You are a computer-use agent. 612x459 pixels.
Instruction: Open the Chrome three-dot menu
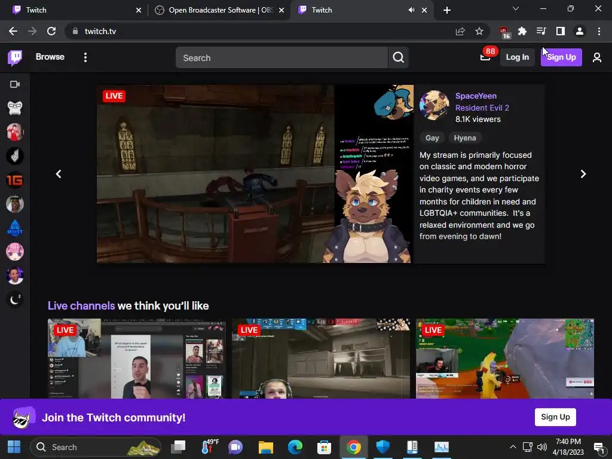tap(599, 31)
